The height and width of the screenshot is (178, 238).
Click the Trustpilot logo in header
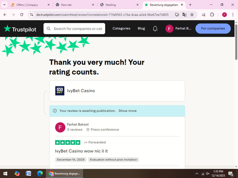click(x=20, y=29)
